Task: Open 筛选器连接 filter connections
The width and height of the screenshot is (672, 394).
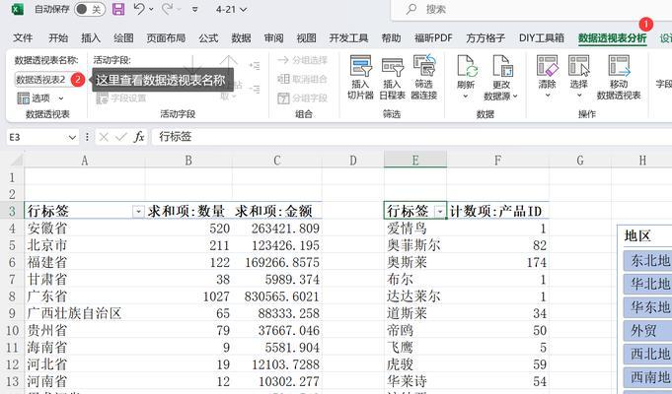Action: pyautogui.click(x=424, y=78)
